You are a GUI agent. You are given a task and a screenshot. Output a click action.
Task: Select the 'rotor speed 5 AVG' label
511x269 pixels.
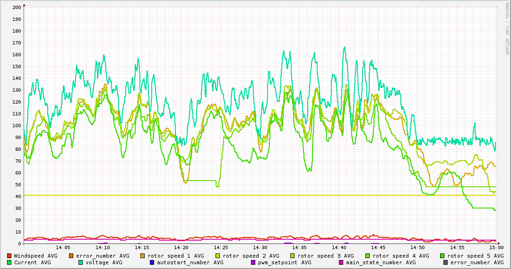point(476,256)
